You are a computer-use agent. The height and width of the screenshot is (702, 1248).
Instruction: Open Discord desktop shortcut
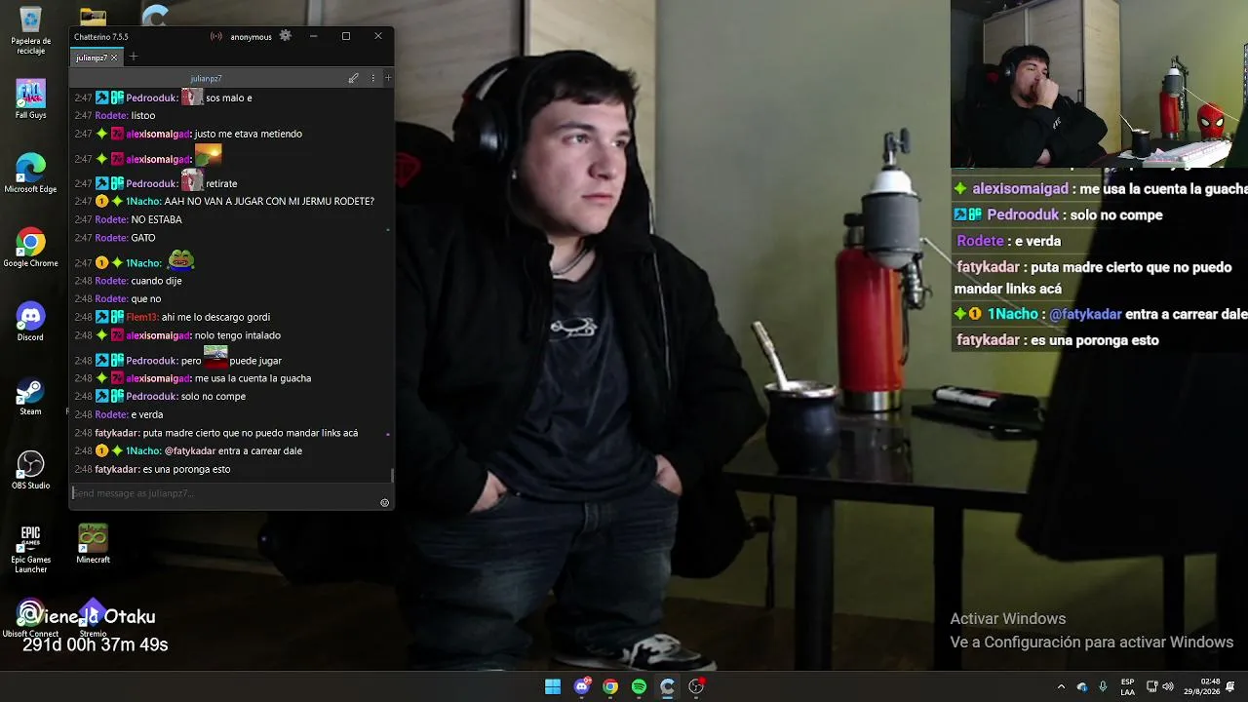[30, 322]
